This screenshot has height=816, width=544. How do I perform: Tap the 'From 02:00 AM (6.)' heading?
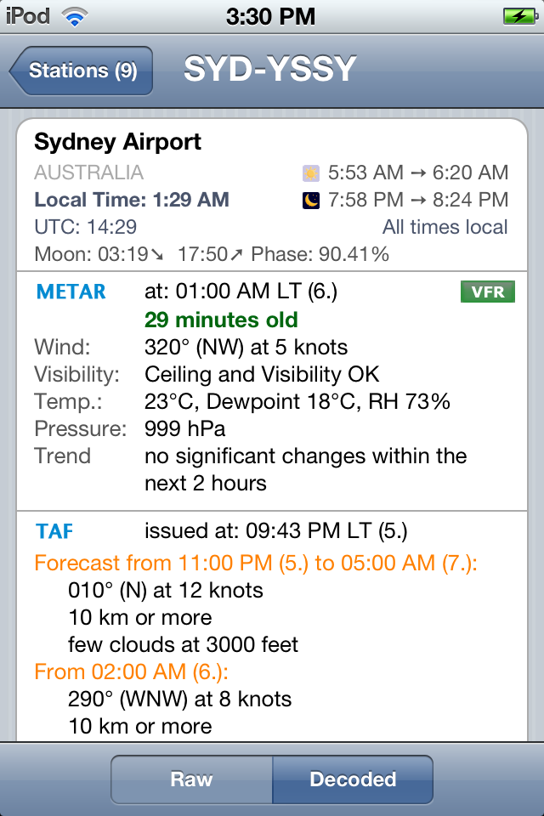tap(131, 671)
